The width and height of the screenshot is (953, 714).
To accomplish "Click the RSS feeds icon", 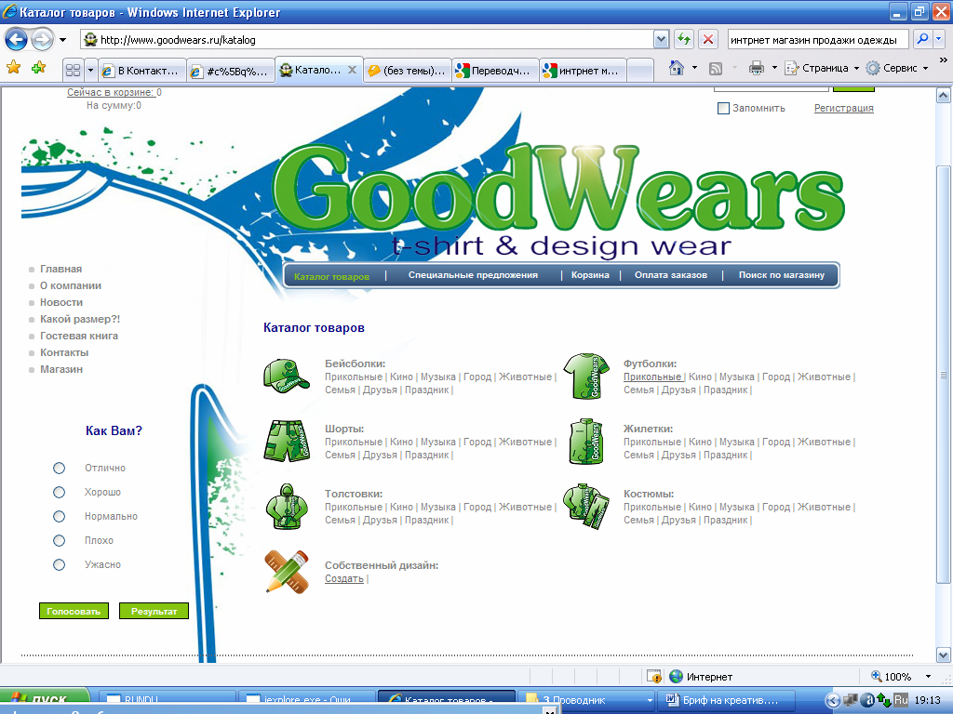I will [716, 69].
